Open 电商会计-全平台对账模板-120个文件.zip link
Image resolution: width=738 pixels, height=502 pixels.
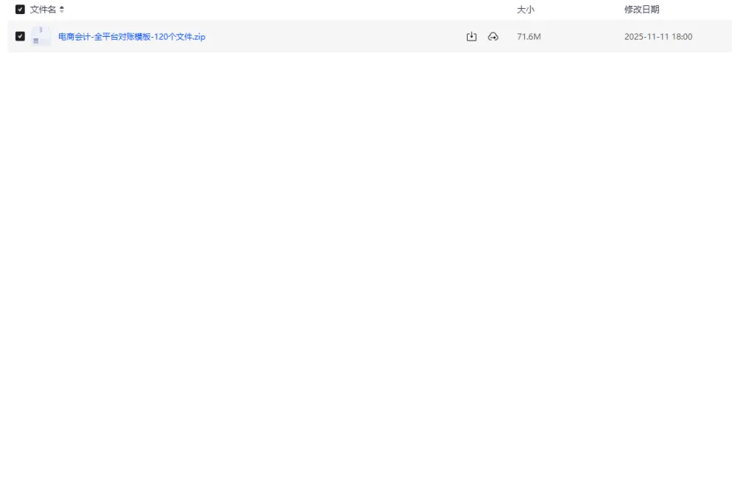(x=131, y=37)
